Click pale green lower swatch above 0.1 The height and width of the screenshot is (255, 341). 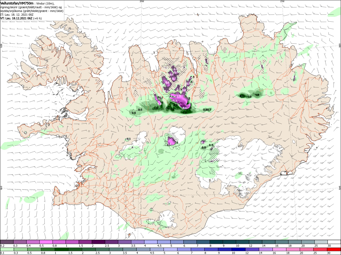click(x=7, y=249)
